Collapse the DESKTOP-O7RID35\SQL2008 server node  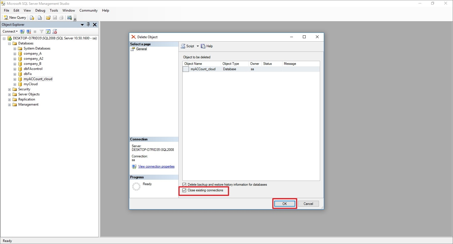tap(4, 38)
